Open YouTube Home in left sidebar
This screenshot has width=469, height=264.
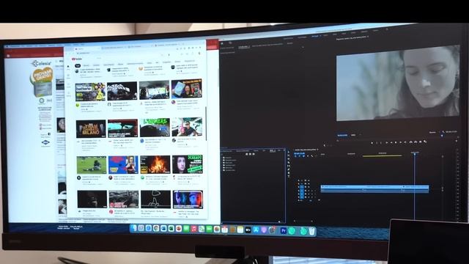point(68,67)
